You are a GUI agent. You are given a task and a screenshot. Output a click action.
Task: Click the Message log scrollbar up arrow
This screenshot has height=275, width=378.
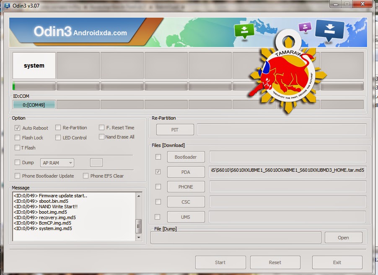point(139,196)
